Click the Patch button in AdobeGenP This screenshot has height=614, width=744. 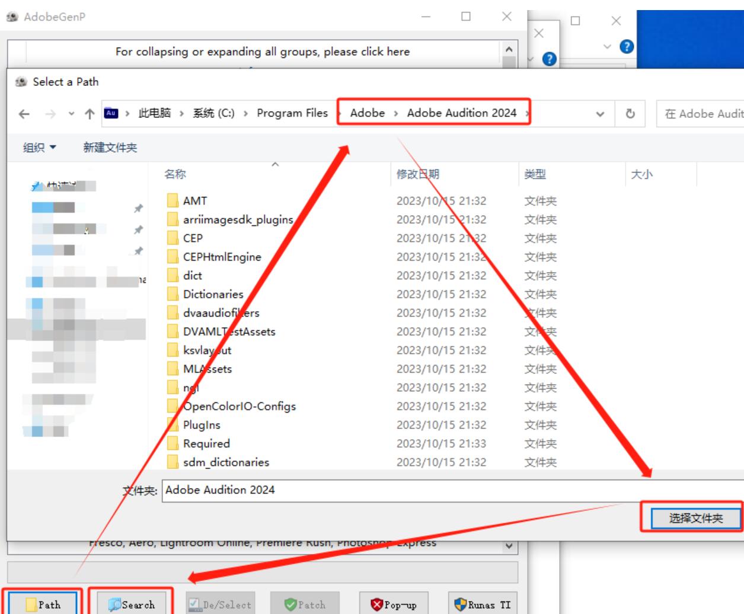pyautogui.click(x=305, y=604)
